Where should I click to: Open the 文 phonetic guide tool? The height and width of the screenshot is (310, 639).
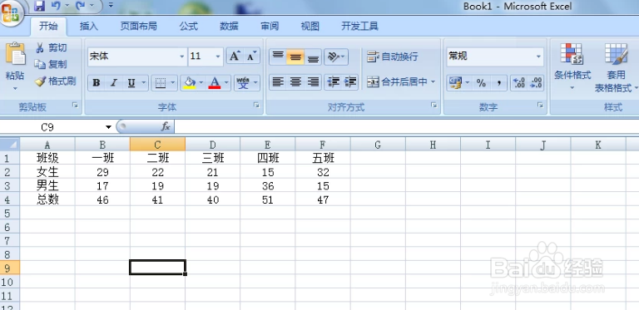pyautogui.click(x=243, y=83)
